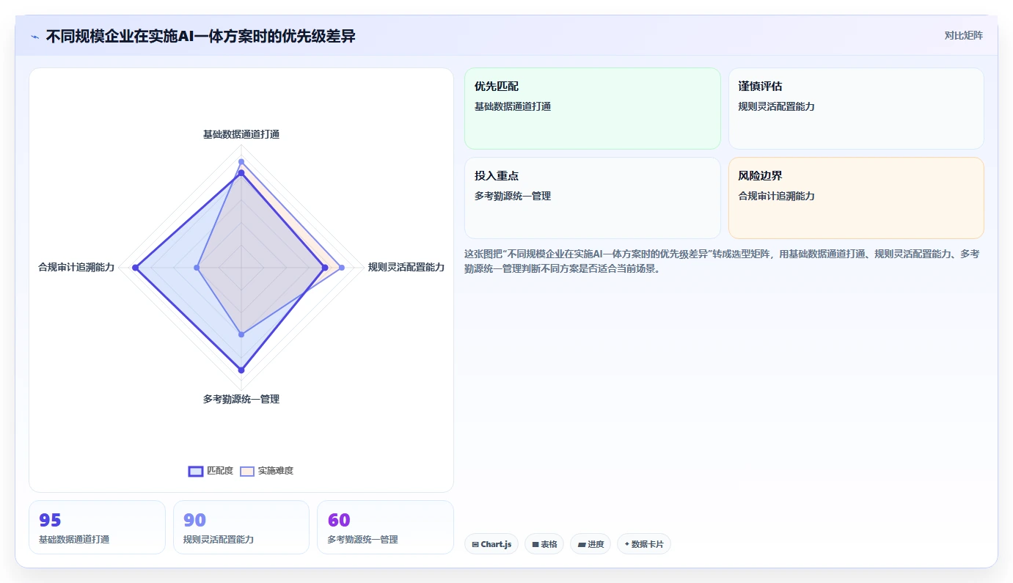Click the description paragraph starting with 这张图把
Image resolution: width=1013 pixels, height=583 pixels.
click(722, 261)
